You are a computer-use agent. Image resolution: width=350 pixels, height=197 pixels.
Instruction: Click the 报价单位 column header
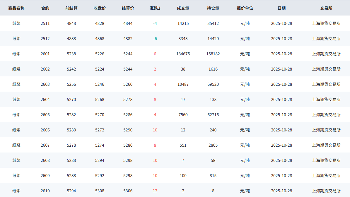click(245, 8)
